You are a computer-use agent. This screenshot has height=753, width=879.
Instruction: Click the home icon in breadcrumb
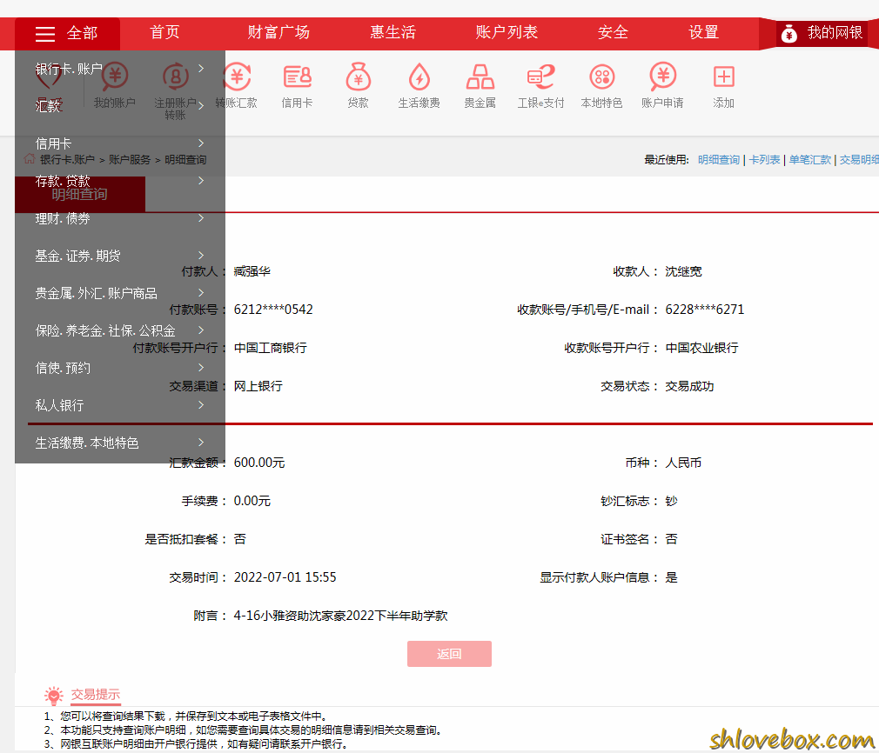coord(29,159)
